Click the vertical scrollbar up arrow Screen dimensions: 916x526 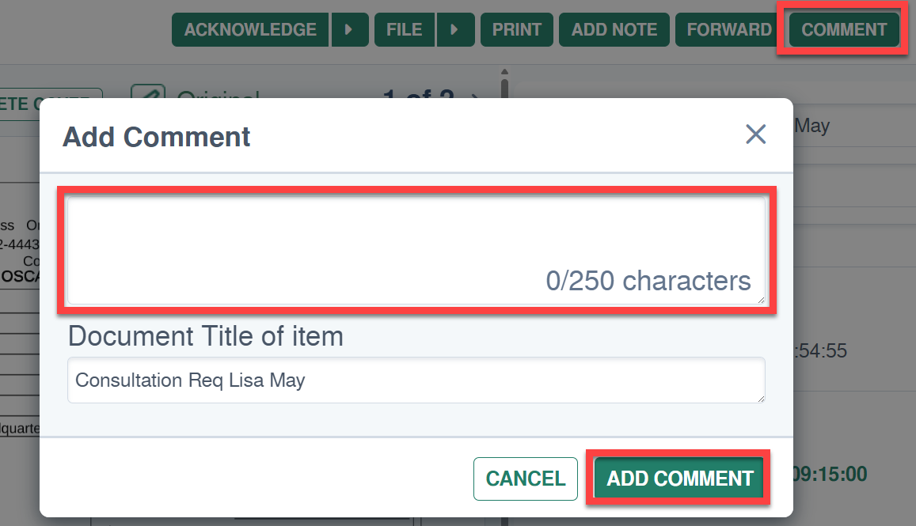pos(505,72)
